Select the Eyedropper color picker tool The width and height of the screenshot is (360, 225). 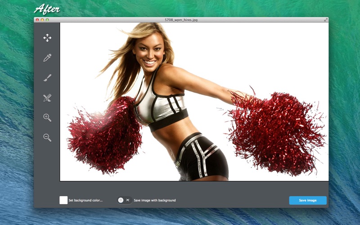47,58
